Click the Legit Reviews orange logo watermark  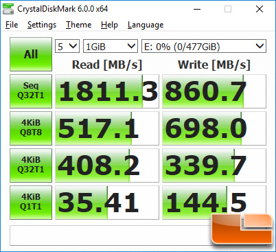tap(242, 229)
